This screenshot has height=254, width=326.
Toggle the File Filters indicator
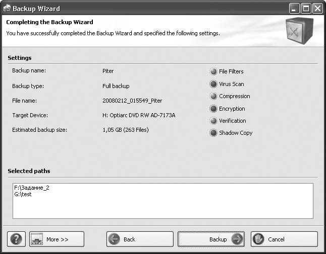213,71
